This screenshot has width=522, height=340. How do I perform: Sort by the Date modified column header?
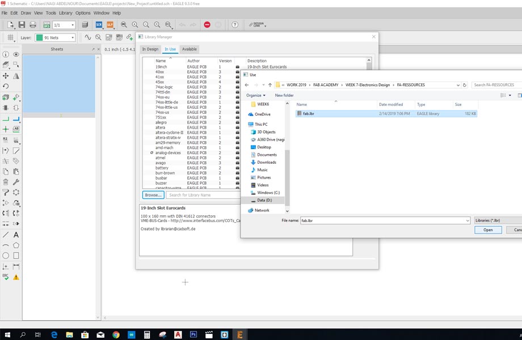391,105
